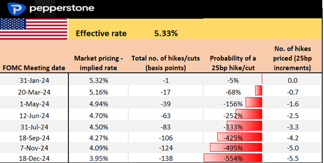The height and width of the screenshot is (163, 324).
Task: Click the Probability of a 25bp hike/cut header
Action: (x=233, y=63)
